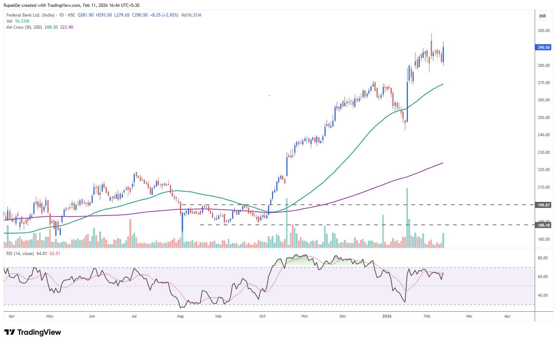Click the Aug label on time axis
The width and height of the screenshot is (557, 343).
180,316
